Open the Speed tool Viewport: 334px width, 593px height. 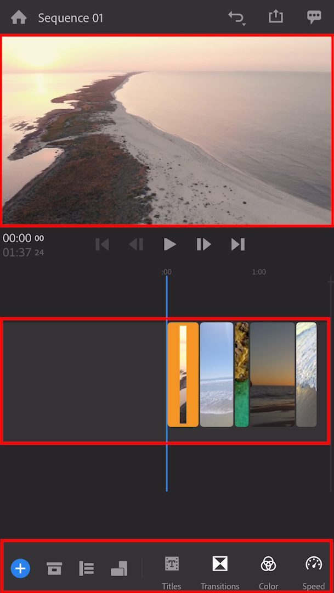click(314, 572)
